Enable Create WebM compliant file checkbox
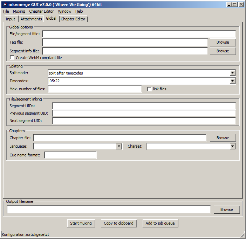This screenshot has width=246, height=239. click(12, 58)
